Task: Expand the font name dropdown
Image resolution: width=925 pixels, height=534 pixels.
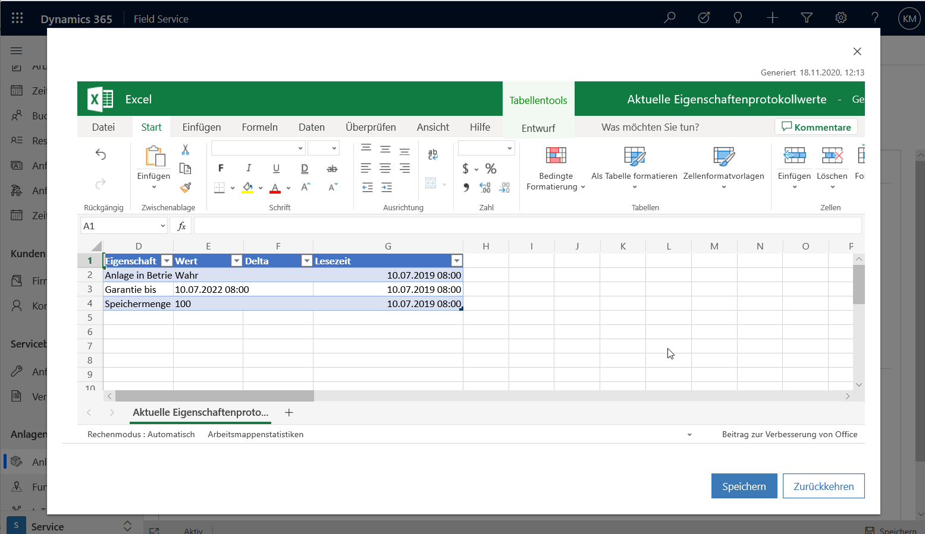Action: (300, 148)
